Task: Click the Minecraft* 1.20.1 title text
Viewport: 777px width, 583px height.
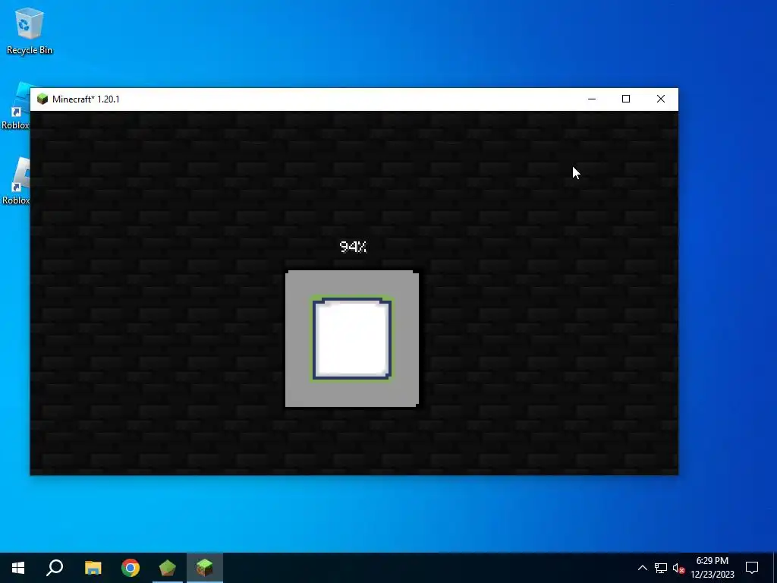Action: pyautogui.click(x=86, y=99)
